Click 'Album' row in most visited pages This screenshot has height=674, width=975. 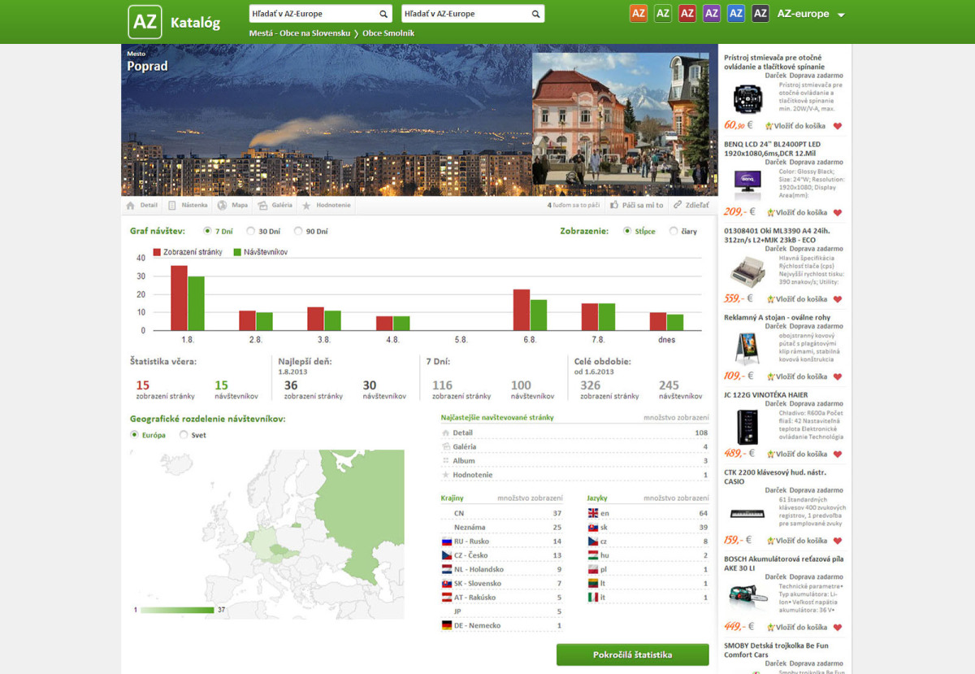574,461
